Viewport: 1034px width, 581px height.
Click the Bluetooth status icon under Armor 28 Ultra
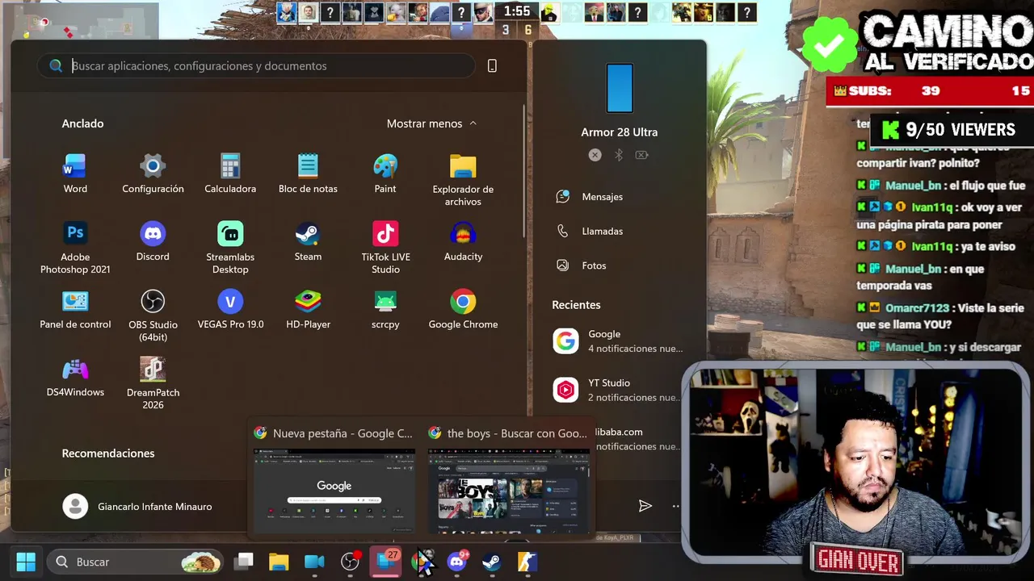pyautogui.click(x=618, y=155)
